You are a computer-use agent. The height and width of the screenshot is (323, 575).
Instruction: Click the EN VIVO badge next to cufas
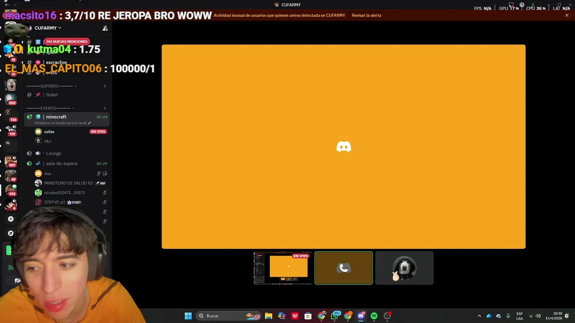[x=98, y=131]
